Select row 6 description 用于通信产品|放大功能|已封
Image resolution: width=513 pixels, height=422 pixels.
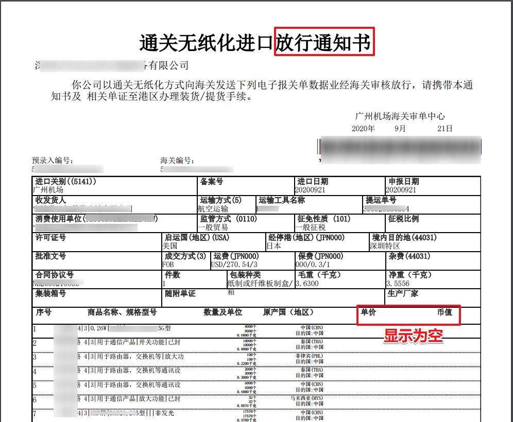139,399
